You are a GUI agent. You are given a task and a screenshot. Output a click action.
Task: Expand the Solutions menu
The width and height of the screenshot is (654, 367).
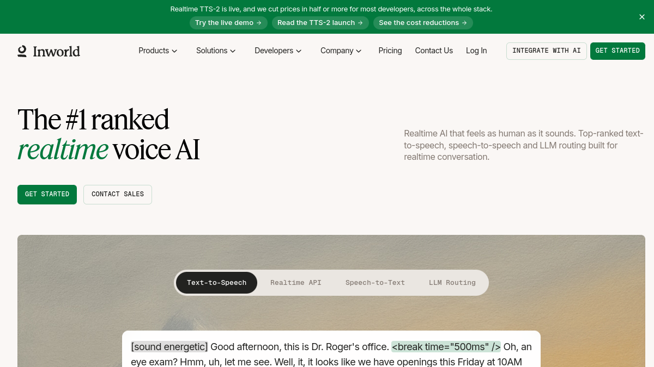[216, 51]
